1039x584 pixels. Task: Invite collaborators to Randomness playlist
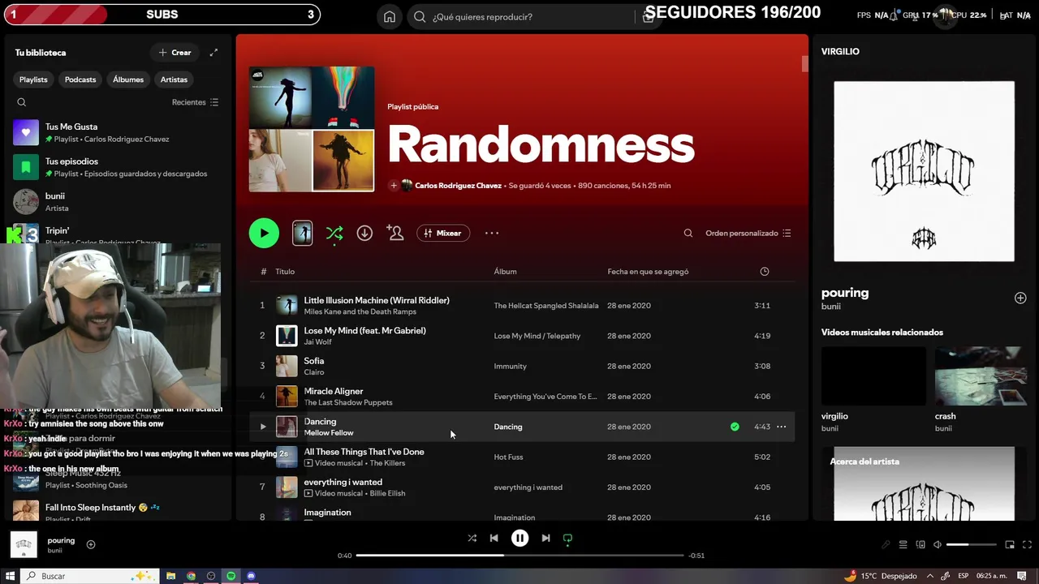coord(395,233)
